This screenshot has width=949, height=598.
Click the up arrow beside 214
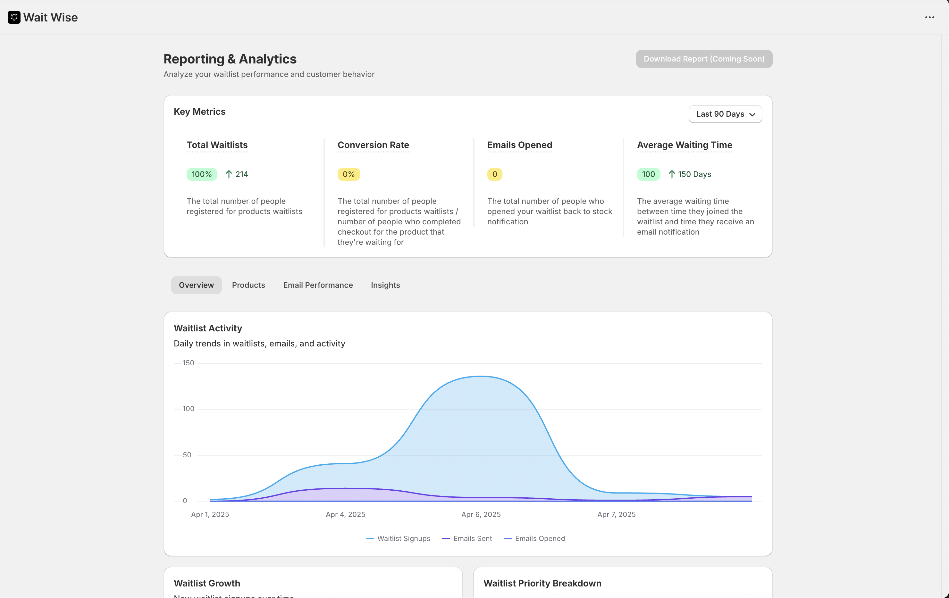229,174
